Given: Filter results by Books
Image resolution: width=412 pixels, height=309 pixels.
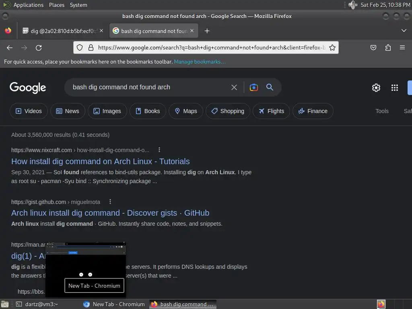Looking at the screenshot, I should pyautogui.click(x=148, y=111).
